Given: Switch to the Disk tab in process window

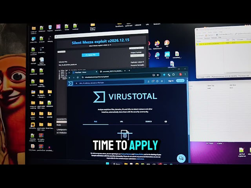Looking at the screenshot, I should 220,38.
